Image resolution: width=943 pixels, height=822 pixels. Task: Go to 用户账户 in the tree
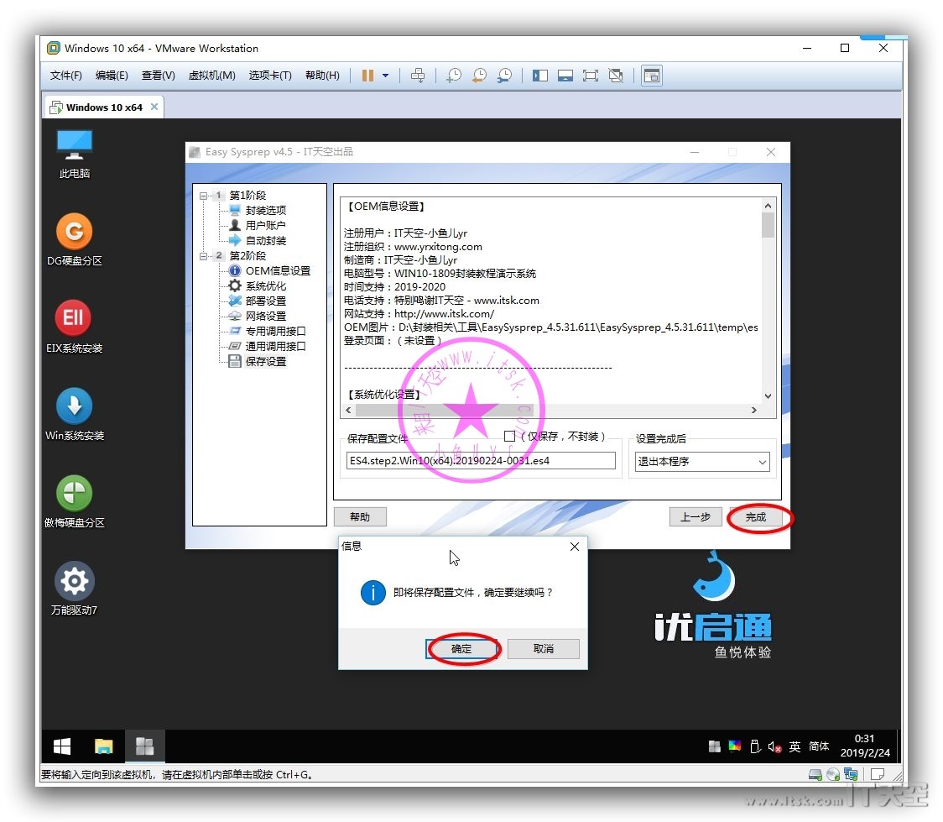pyautogui.click(x=265, y=225)
